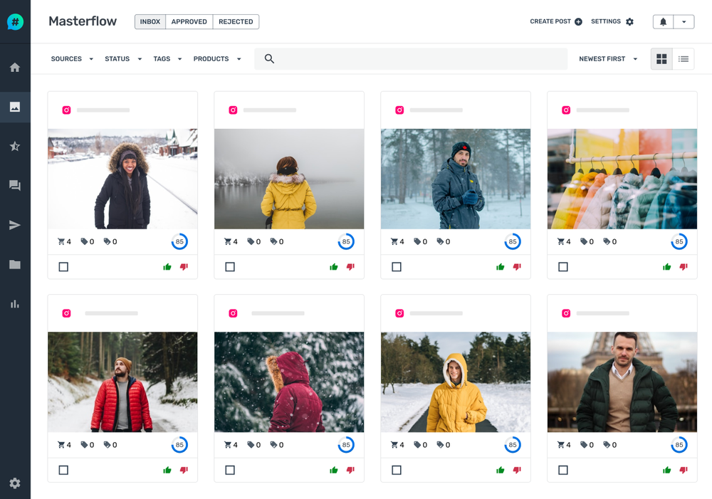Open the folder icon in the sidebar

click(15, 264)
